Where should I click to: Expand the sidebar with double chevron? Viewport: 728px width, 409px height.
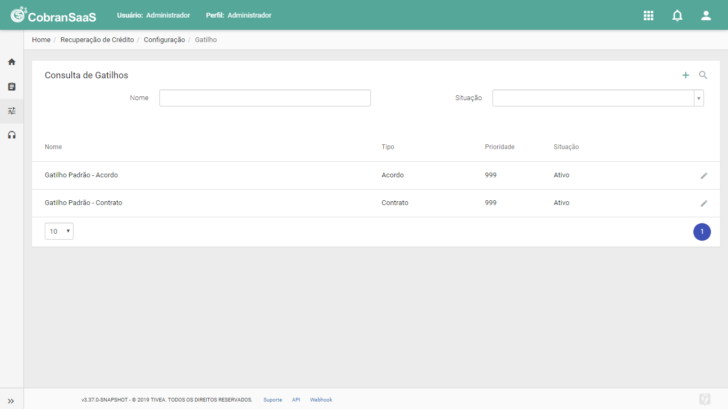(11, 401)
